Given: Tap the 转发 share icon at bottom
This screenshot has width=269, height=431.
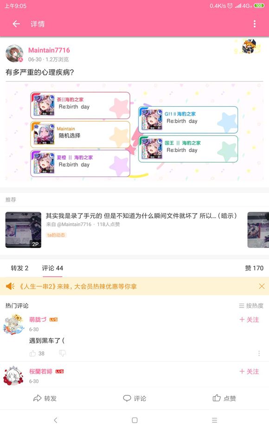Looking at the screenshot, I should tap(37, 398).
